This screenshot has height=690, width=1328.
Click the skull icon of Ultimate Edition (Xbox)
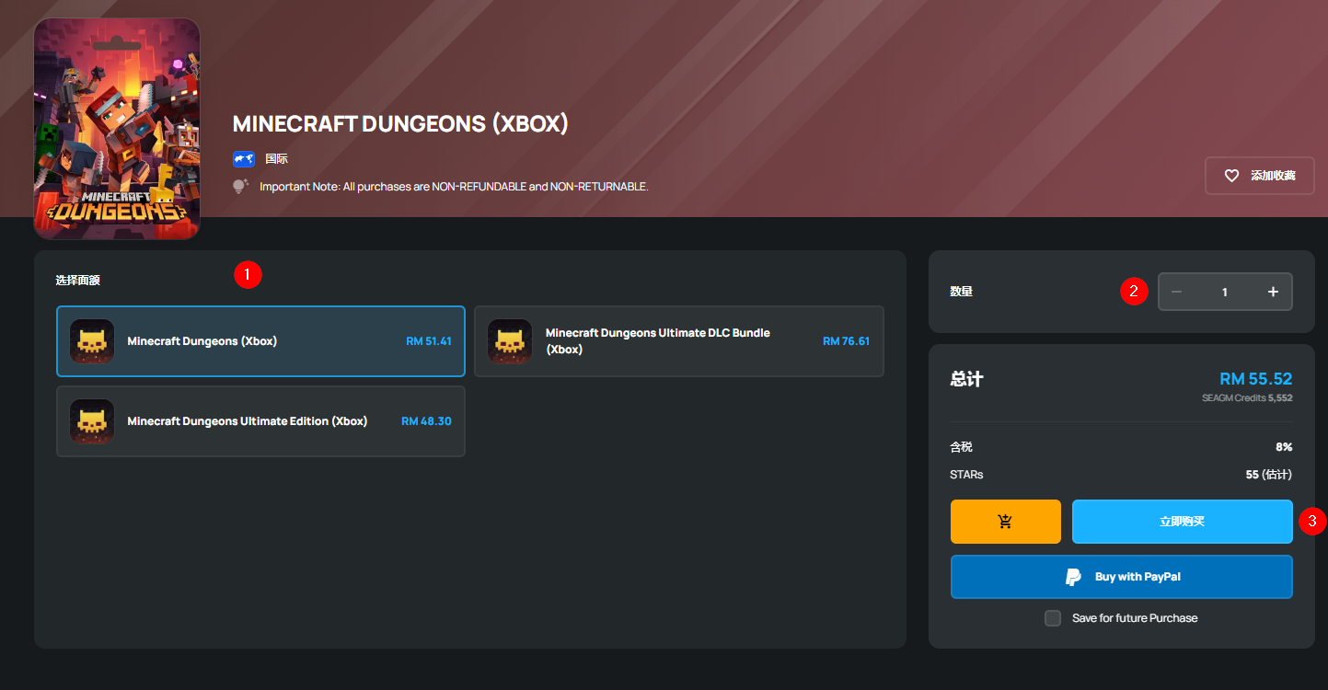pos(92,421)
